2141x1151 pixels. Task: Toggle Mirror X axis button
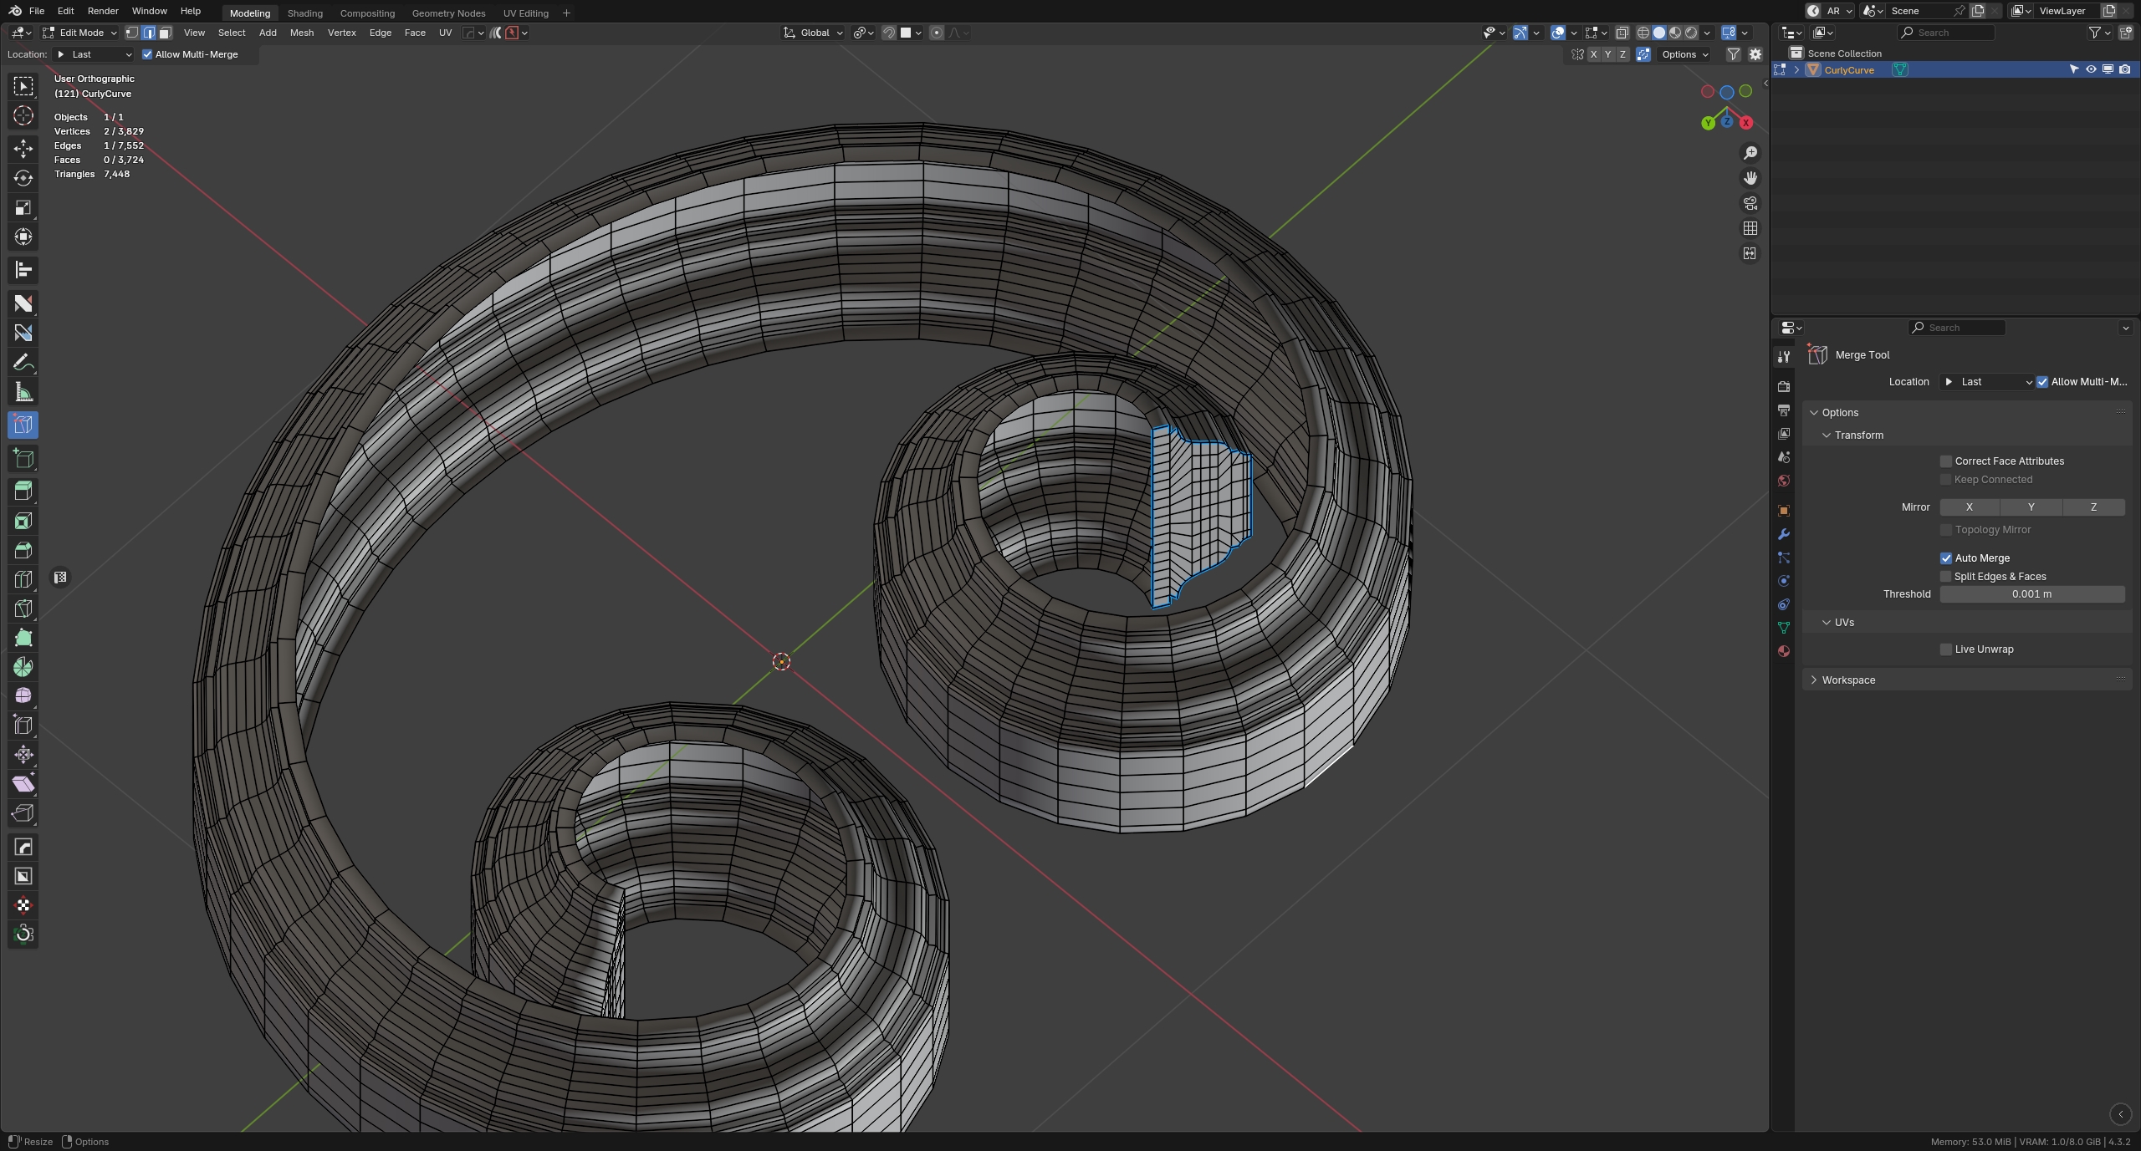point(1969,507)
